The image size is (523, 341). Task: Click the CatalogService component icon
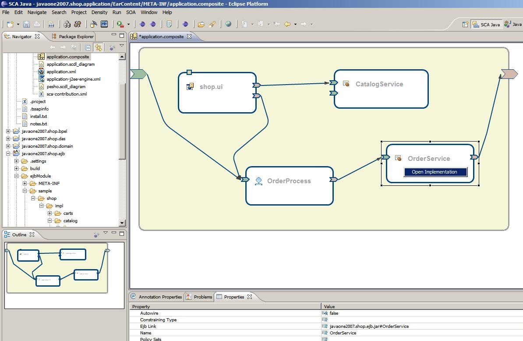pos(346,84)
